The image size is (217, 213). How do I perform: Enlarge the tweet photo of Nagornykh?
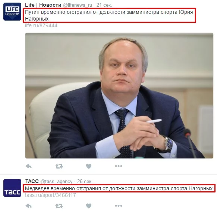119,96
